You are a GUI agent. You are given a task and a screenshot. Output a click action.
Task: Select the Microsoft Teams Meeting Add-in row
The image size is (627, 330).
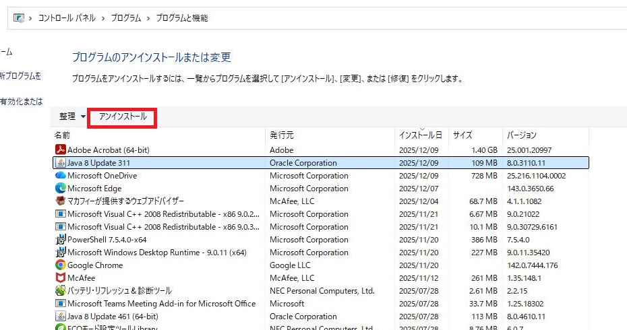tap(161, 304)
